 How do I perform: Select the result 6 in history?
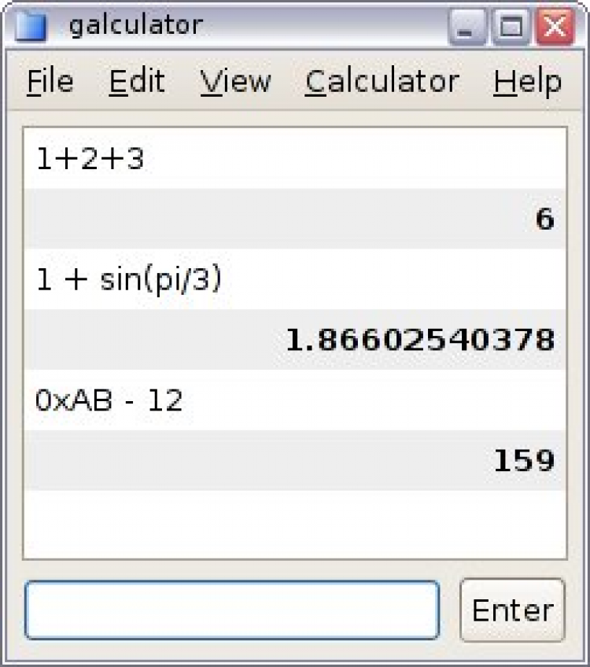544,219
